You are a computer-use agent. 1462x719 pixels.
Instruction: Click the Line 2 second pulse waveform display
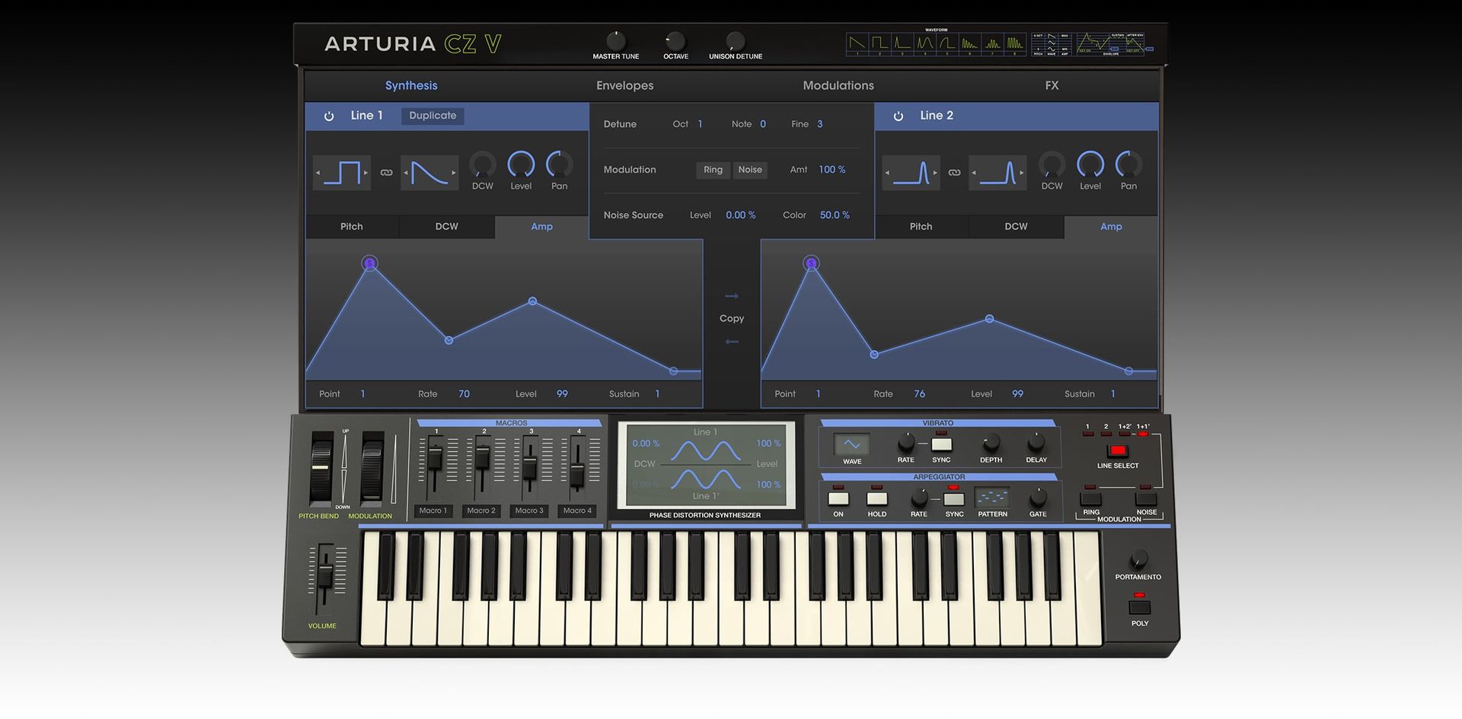point(998,173)
